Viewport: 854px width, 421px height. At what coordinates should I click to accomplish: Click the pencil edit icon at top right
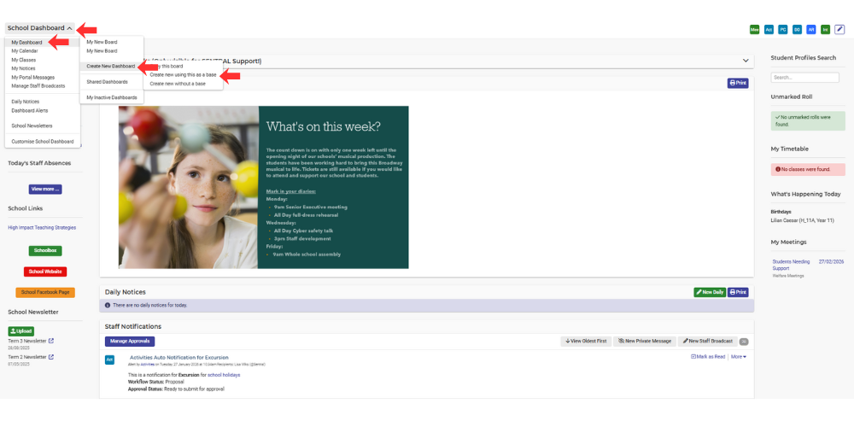[x=839, y=29]
